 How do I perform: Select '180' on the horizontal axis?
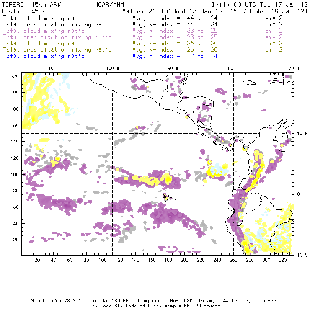click(168, 260)
